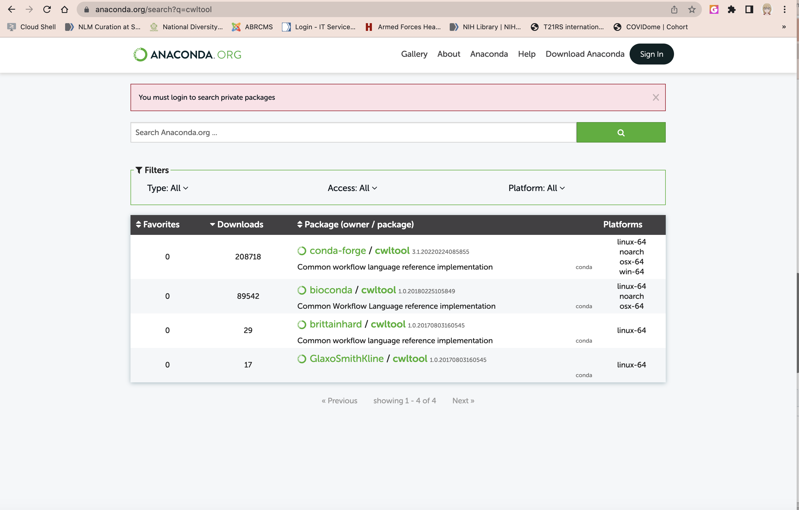
Task: Open the cwltool package under brittainhard
Action: [x=388, y=324]
